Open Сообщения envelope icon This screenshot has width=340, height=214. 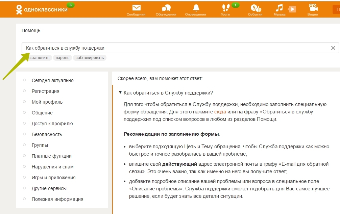[136, 8]
